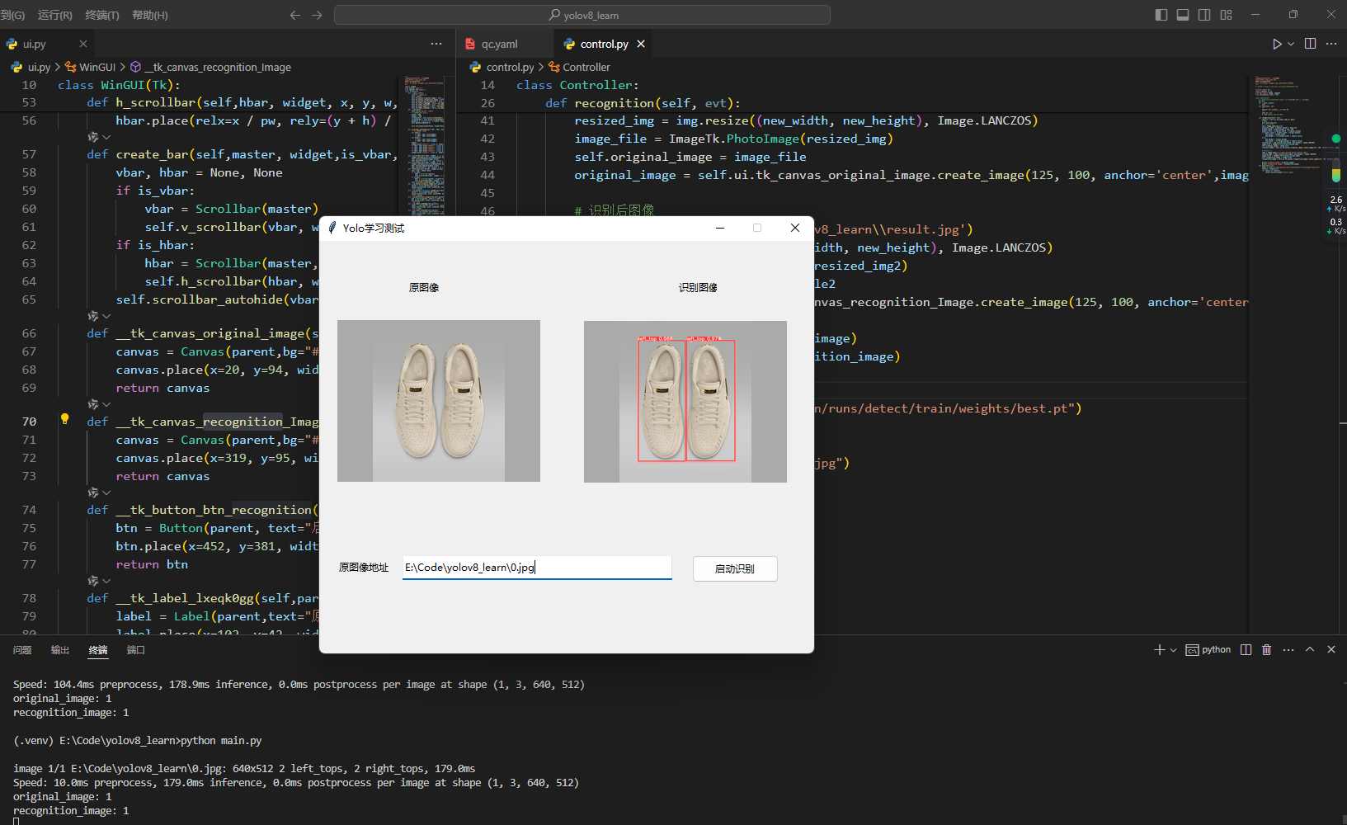Screen dimensions: 1347x825
Task: Click the original shoes image canvas
Action: point(439,401)
